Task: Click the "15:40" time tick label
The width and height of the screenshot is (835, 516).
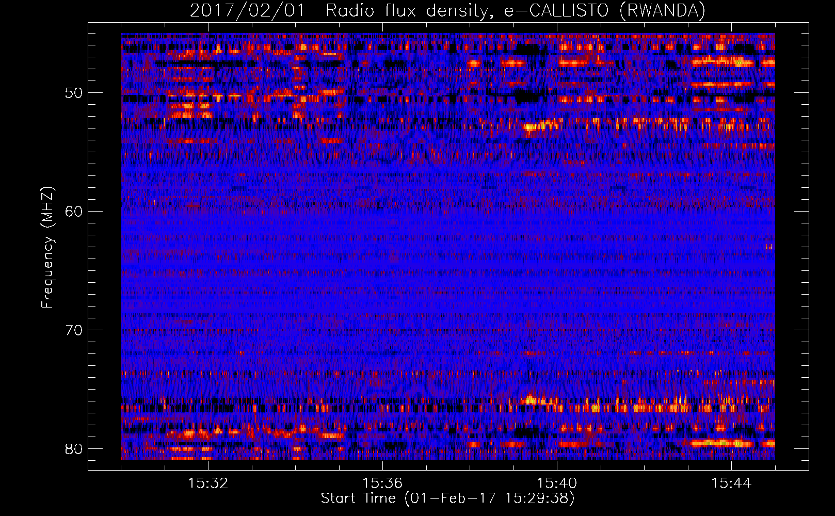Action: 557,483
